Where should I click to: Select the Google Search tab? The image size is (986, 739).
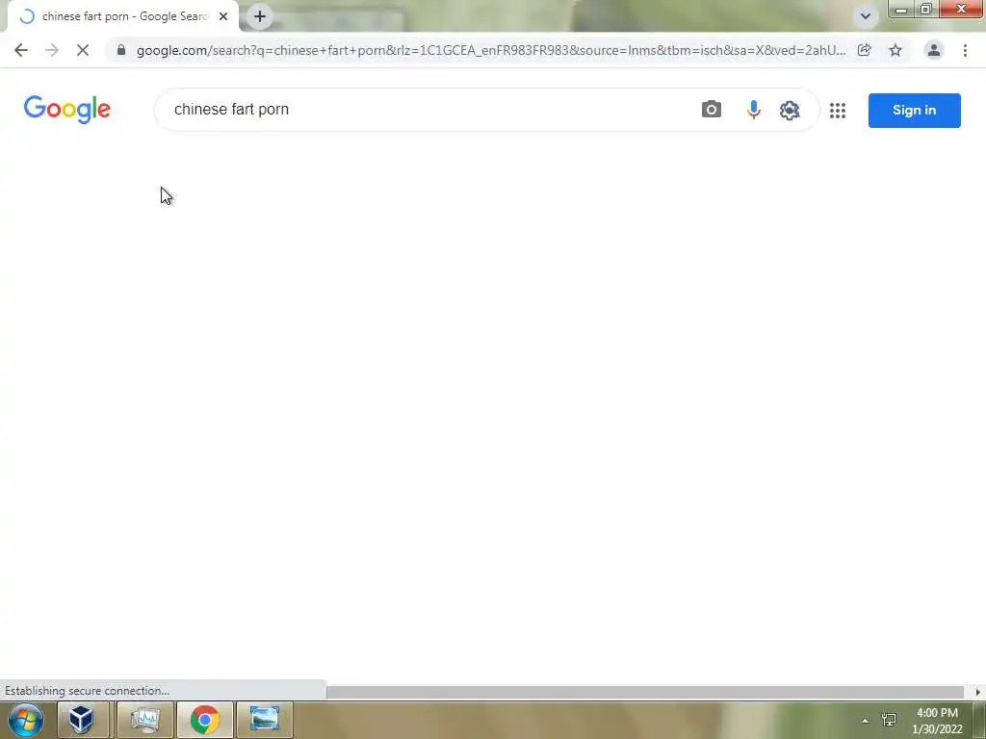(123, 16)
